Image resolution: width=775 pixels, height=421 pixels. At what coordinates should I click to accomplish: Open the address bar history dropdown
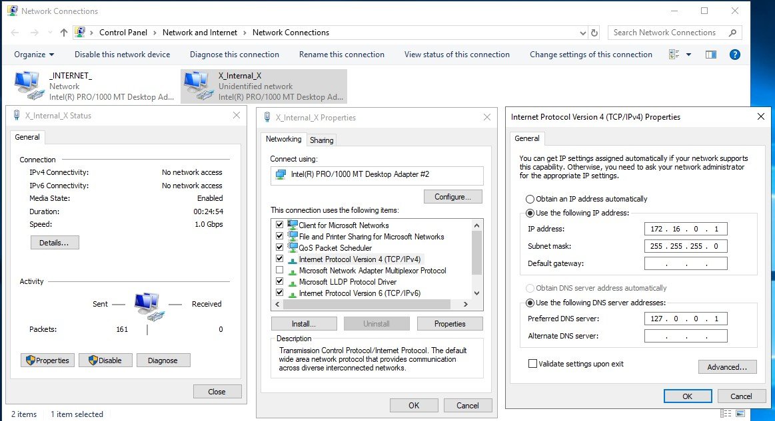[582, 33]
